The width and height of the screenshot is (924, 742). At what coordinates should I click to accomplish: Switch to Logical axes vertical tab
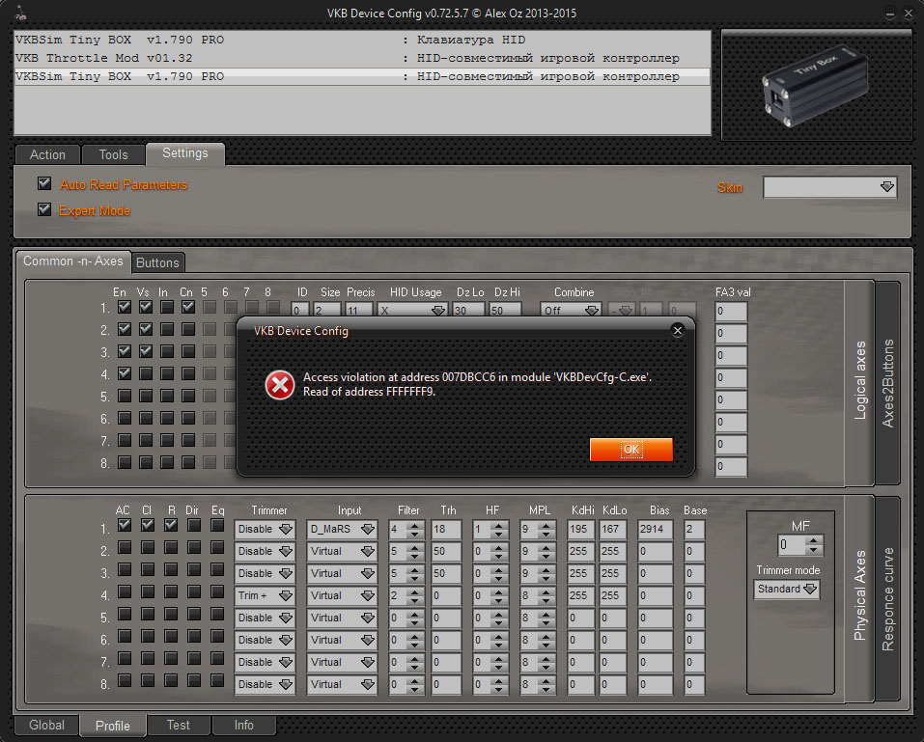(859, 381)
